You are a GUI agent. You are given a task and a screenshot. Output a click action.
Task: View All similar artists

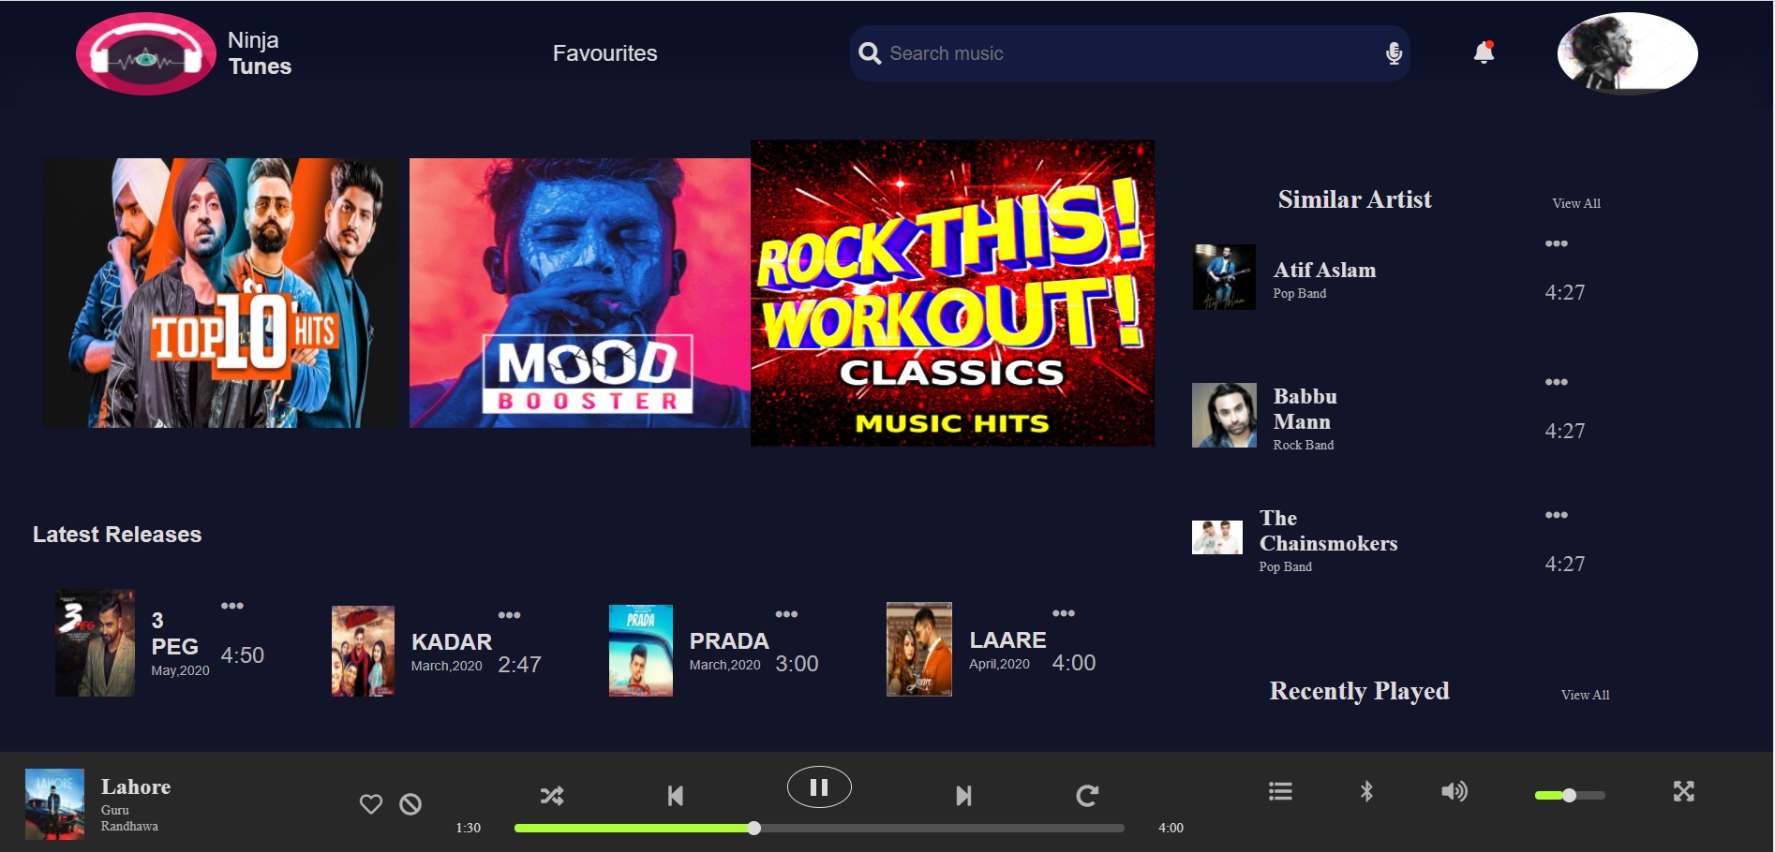tap(1576, 203)
